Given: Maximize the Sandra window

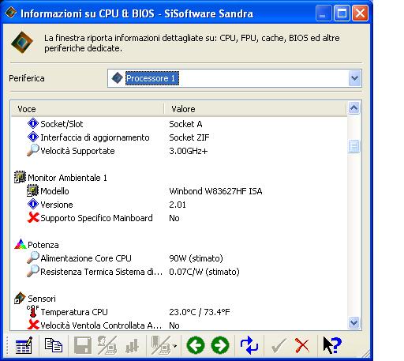Looking at the screenshot, I should (x=342, y=13).
